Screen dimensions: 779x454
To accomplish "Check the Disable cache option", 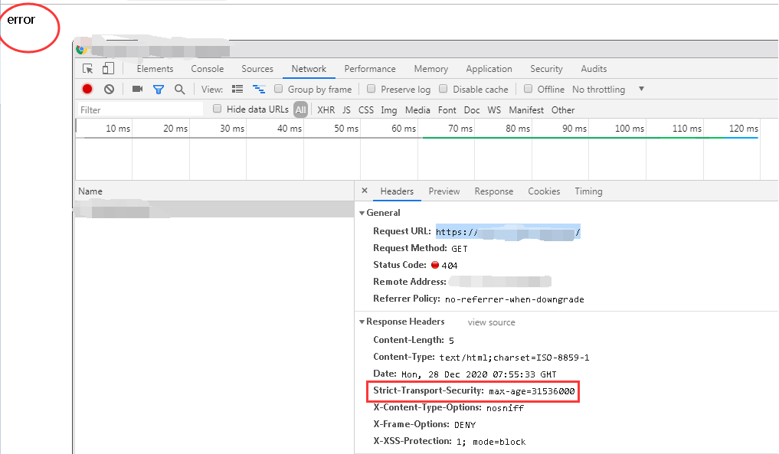I will [x=443, y=89].
